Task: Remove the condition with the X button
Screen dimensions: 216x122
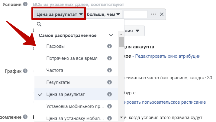Action: pyautogui.click(x=162, y=14)
